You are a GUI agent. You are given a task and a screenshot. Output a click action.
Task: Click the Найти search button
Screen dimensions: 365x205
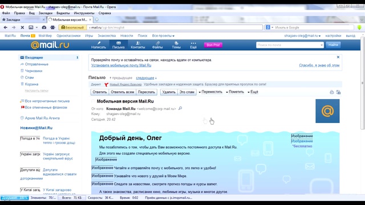(x=333, y=45)
